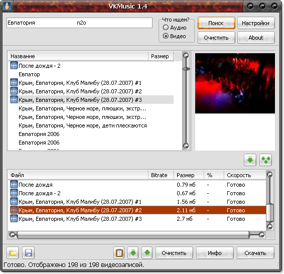
Task: Click results scrollbar bottom end knob
Action: point(186,146)
